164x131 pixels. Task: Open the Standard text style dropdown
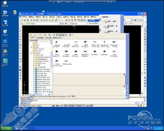tap(141, 20)
